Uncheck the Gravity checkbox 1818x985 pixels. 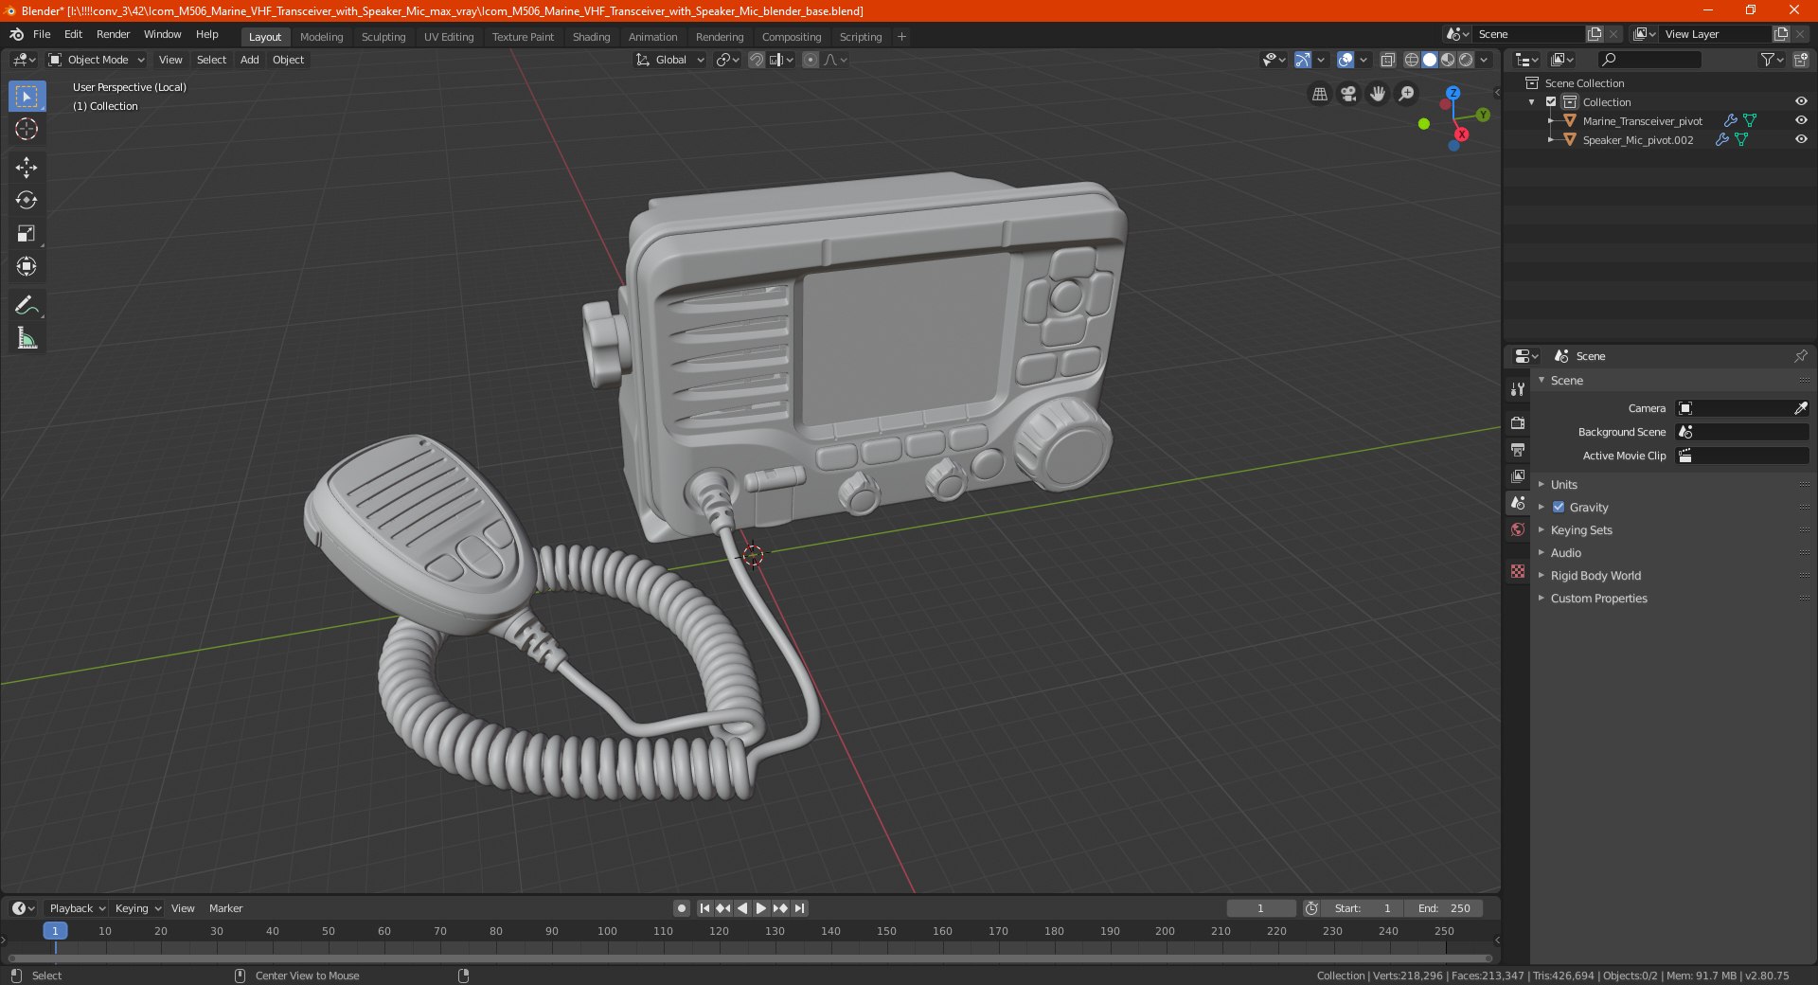(x=1559, y=507)
